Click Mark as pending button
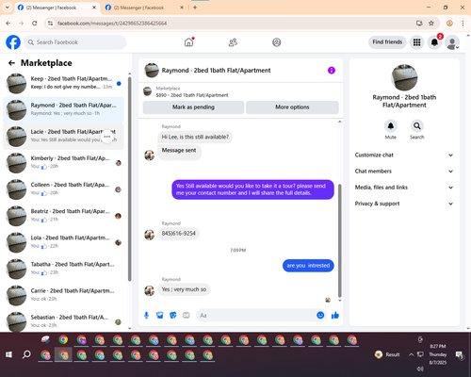The height and width of the screenshot is (377, 471). pos(193,107)
